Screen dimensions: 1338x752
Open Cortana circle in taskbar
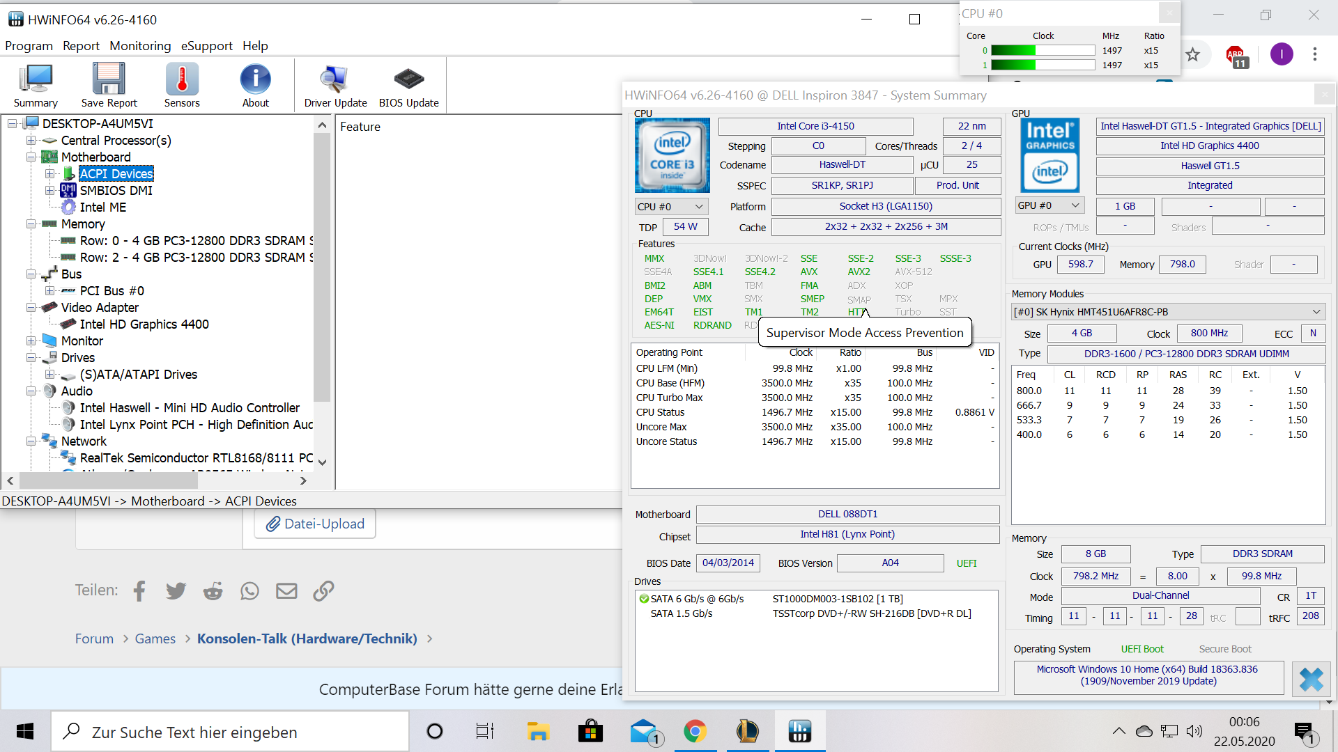pos(434,731)
